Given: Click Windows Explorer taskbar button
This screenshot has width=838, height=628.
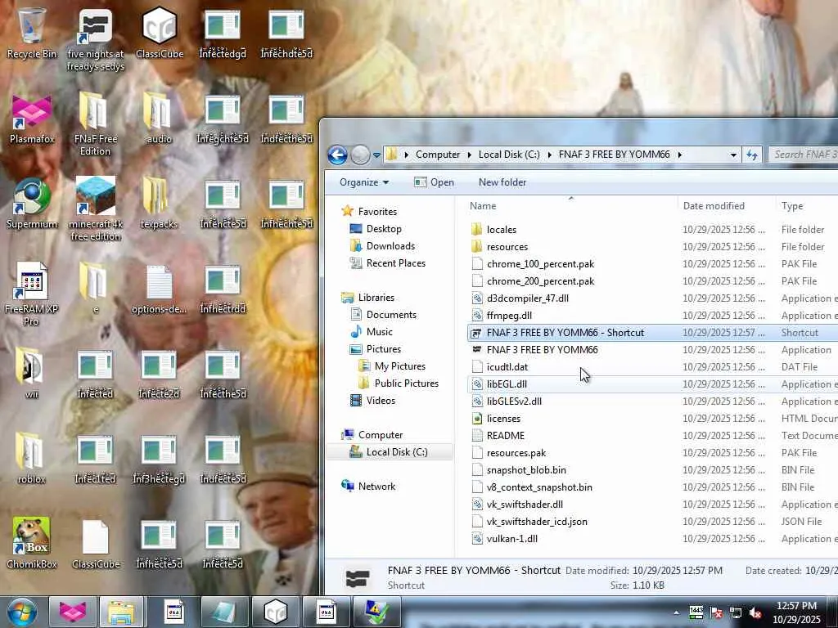Looking at the screenshot, I should [x=122, y=612].
